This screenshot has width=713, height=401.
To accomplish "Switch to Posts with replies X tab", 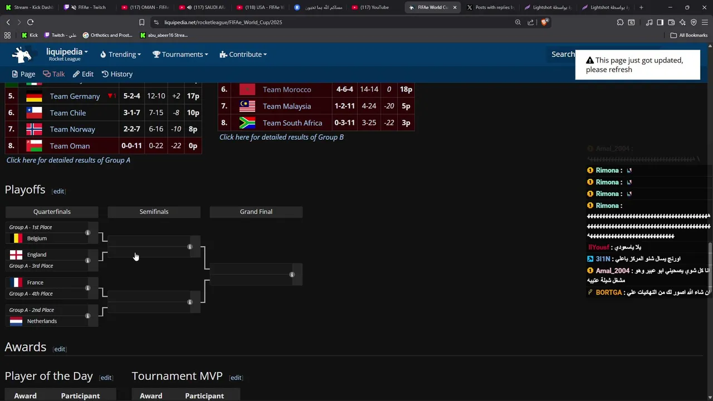I will [490, 7].
